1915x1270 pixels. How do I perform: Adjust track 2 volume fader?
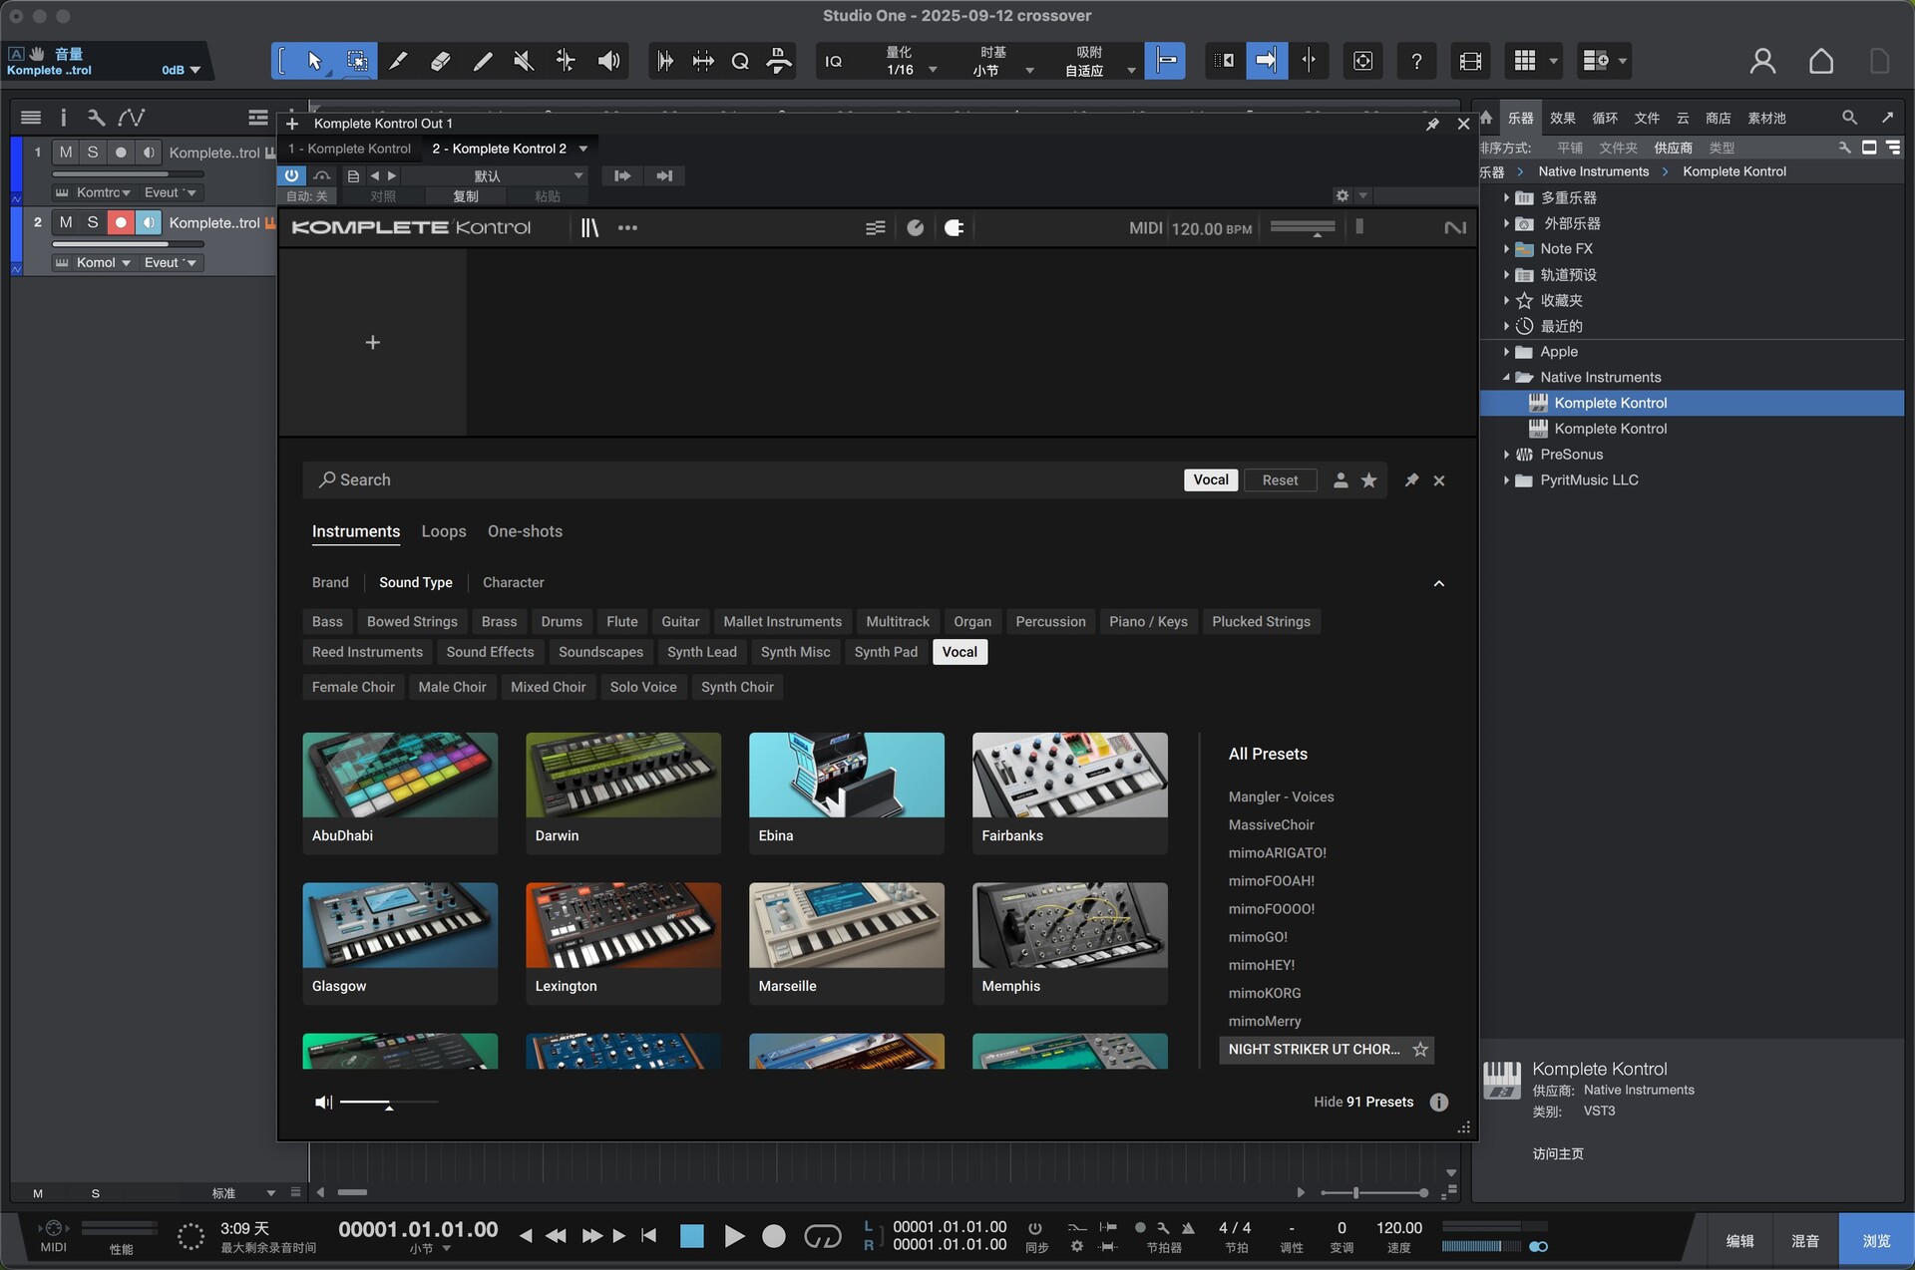coord(128,244)
